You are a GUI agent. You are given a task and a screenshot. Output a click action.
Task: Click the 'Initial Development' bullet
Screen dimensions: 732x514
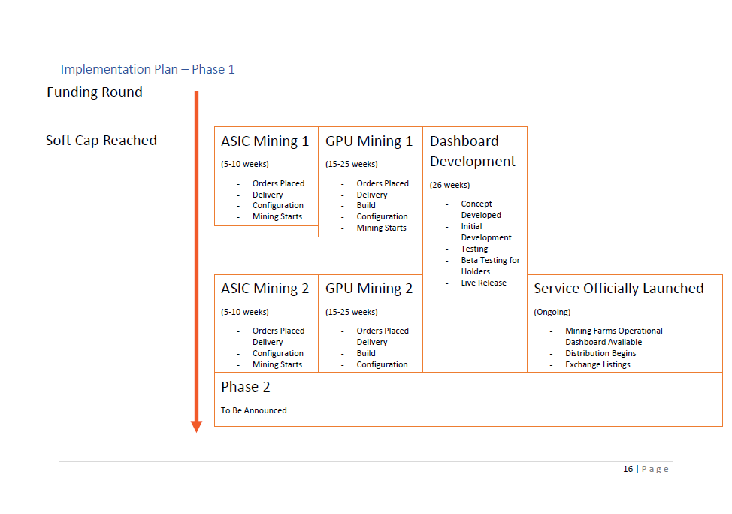(x=486, y=232)
